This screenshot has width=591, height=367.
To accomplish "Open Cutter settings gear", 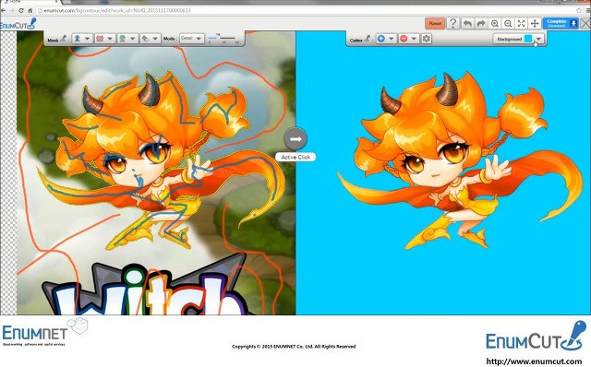I will [427, 39].
